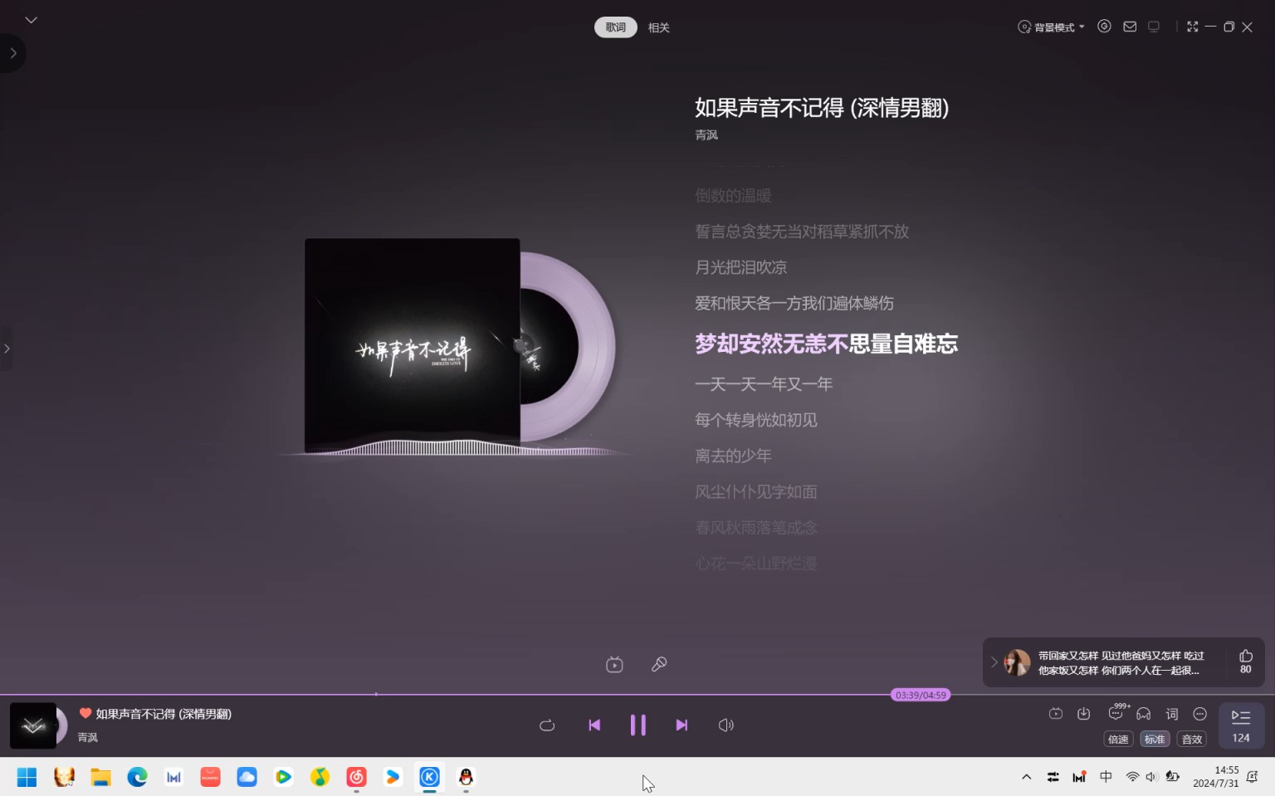Jump to lyric line 月光把泪吹凉
Screen dimensions: 1275x796
click(x=741, y=267)
